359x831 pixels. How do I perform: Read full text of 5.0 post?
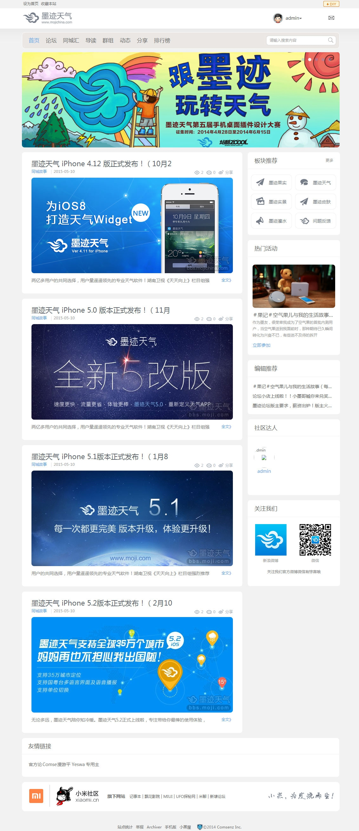tap(226, 426)
